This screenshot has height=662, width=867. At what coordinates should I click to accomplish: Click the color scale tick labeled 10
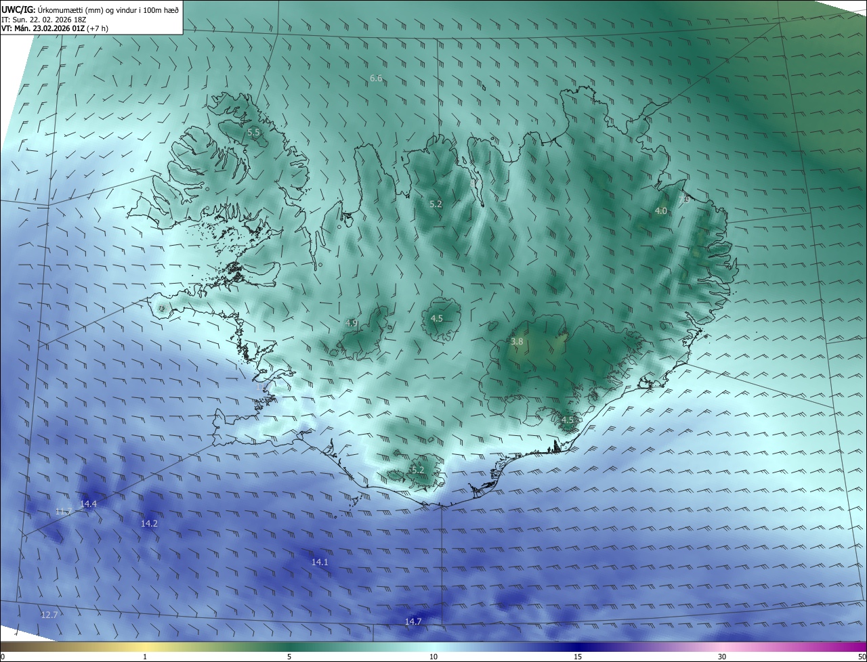pos(433,657)
